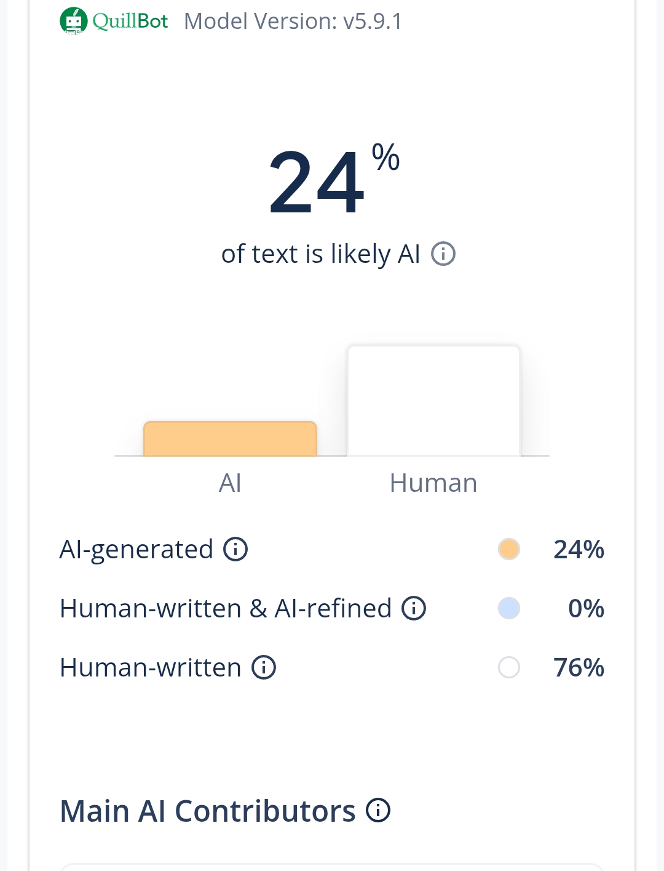Click the 0% AI-refined value
The image size is (664, 871).
[586, 608]
